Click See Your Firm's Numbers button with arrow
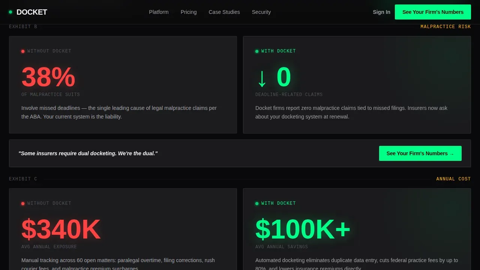 click(420, 153)
